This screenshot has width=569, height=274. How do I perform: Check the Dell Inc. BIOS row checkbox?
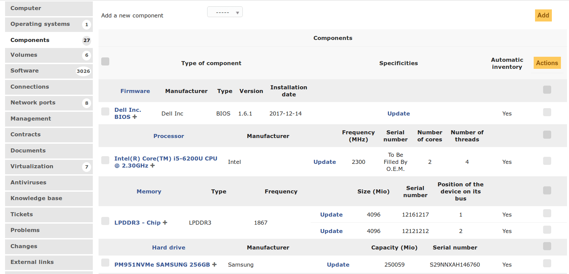coord(105,111)
